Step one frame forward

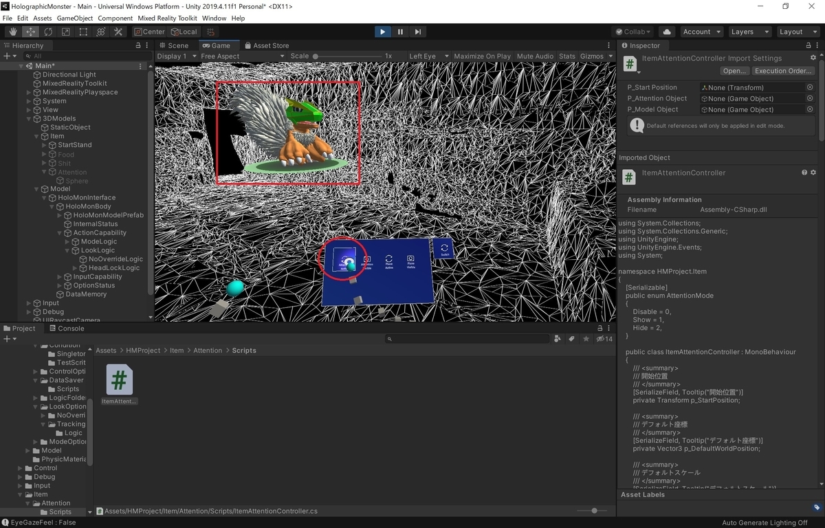pos(417,32)
